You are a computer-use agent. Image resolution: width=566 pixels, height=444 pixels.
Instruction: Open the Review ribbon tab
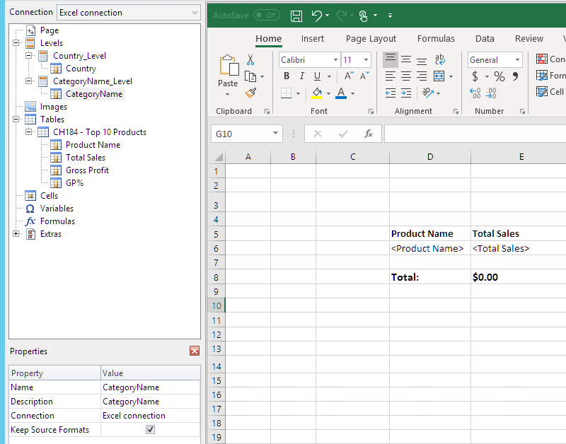[529, 39]
